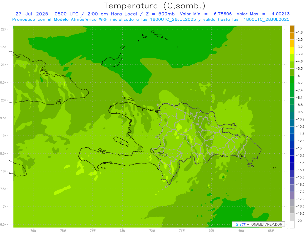Click the "22N" latitude axis label
Screen dimensions: 304x234
coord(4,29)
